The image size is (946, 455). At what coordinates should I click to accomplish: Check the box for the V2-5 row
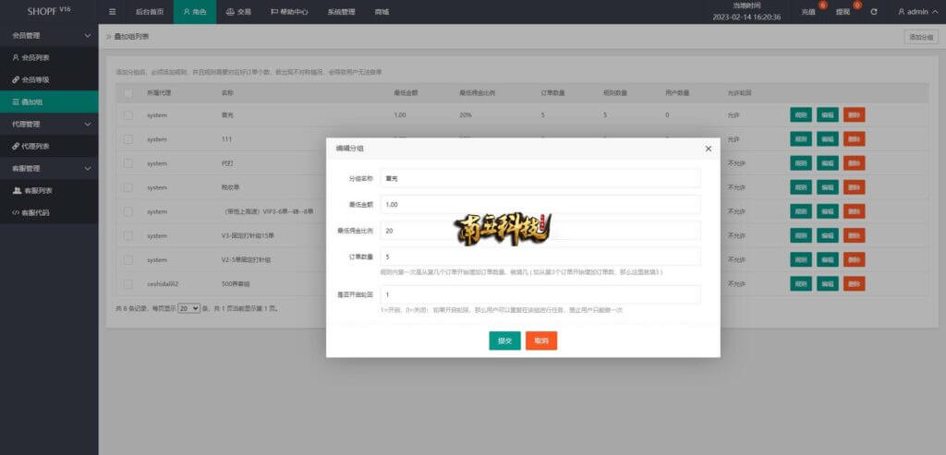pyautogui.click(x=127, y=259)
